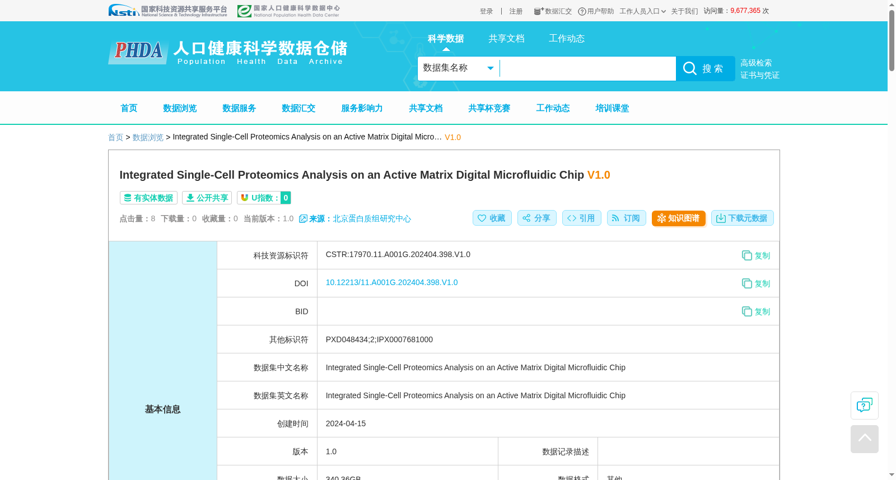Open 工作动态 in main navigation
Image resolution: width=896 pixels, height=480 pixels.
point(553,108)
